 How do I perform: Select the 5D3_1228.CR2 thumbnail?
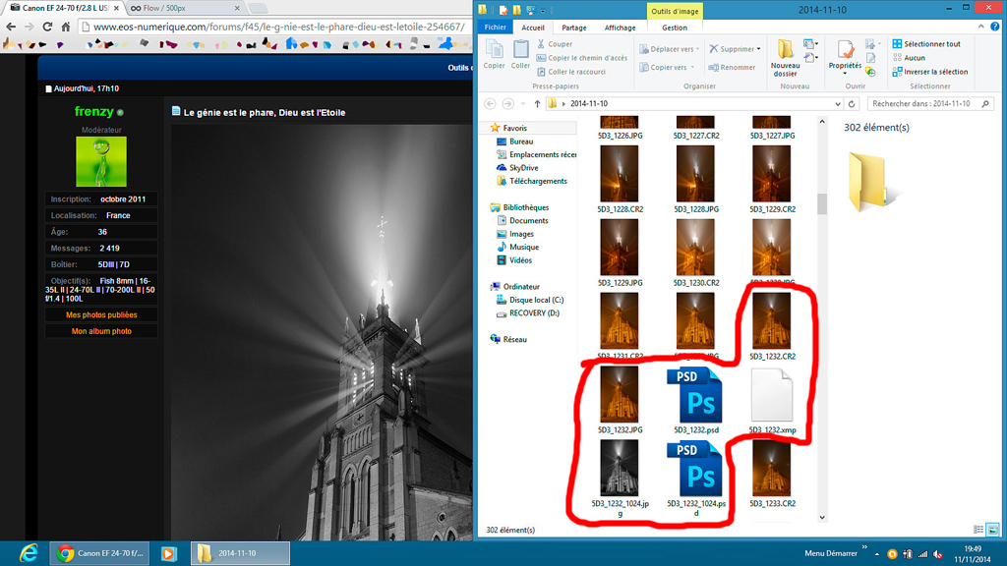click(x=620, y=174)
